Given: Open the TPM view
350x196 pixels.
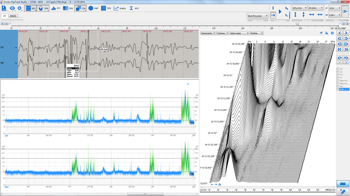Looking at the screenshot, I should click(x=106, y=8).
